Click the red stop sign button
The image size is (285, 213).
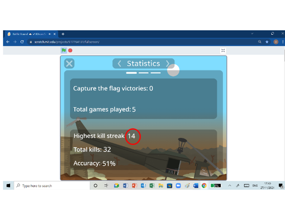(70, 50)
